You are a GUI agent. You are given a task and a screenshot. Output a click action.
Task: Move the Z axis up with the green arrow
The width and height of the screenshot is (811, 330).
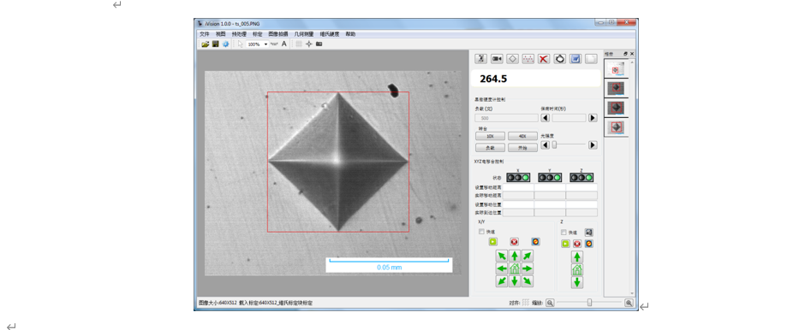[577, 256]
